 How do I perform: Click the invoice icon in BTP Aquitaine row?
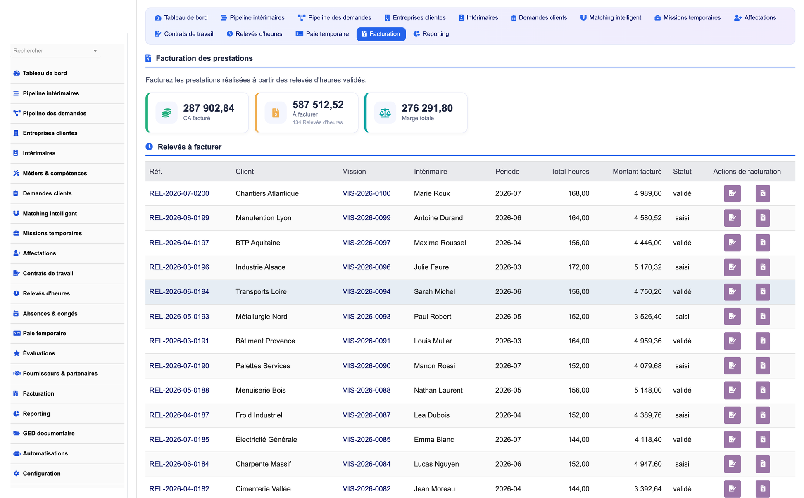pyautogui.click(x=763, y=243)
